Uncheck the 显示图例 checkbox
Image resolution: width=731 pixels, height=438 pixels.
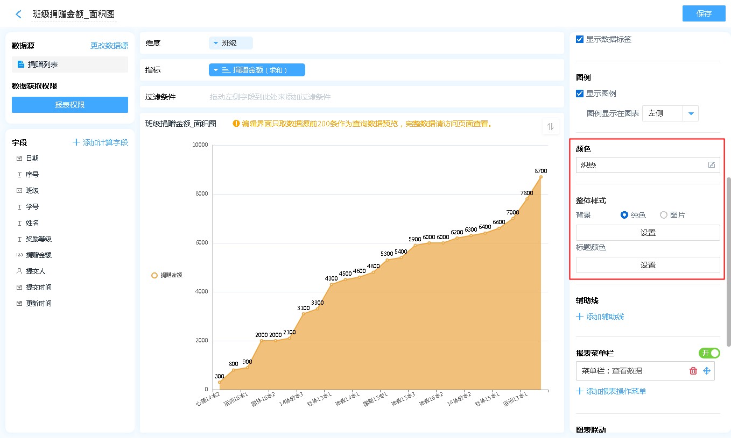tap(580, 94)
